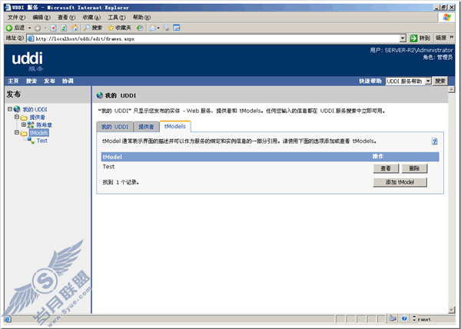Viewport: 461px width, 329px height.
Task: Click the Edit page toolbar icon
Action: pos(177,28)
